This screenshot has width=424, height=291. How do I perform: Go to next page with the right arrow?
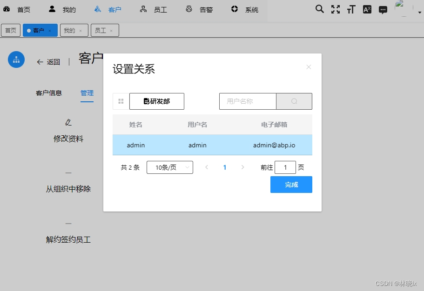point(242,167)
